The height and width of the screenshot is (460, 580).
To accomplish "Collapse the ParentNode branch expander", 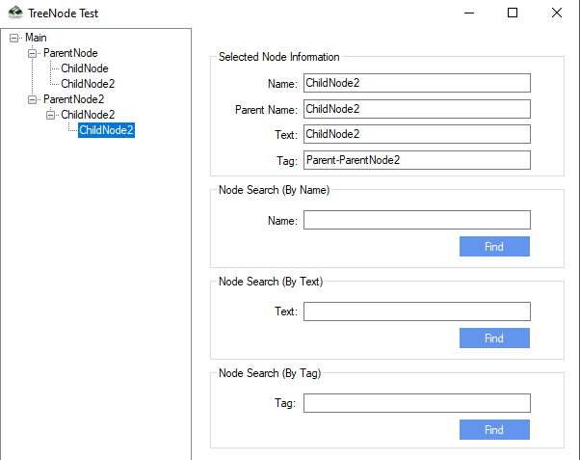I will coord(32,53).
